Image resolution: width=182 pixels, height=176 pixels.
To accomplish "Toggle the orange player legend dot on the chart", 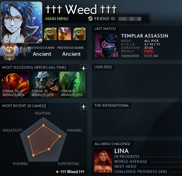I will pos(57,172).
